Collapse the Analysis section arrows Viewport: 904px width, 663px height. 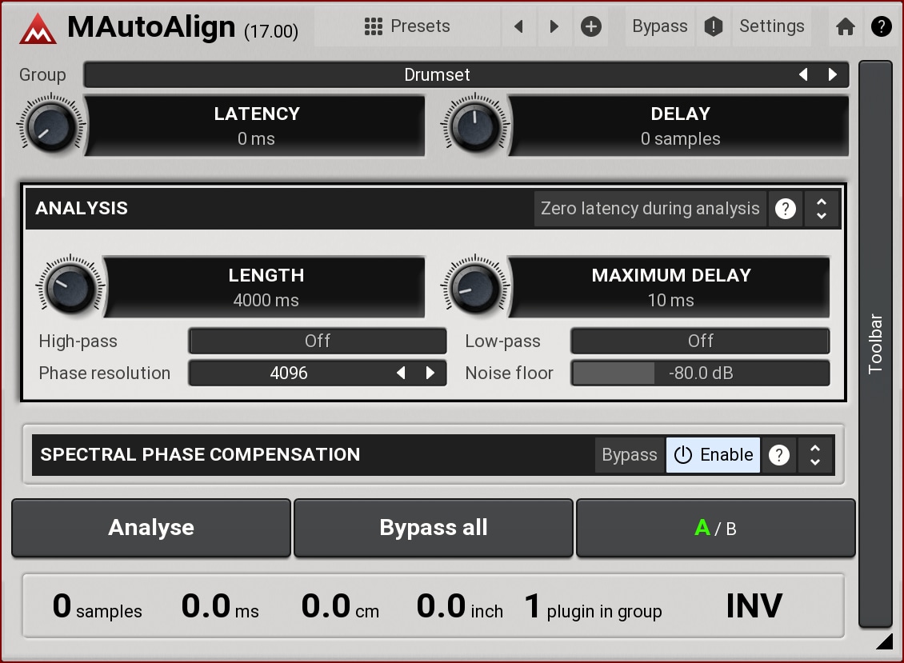(x=821, y=210)
